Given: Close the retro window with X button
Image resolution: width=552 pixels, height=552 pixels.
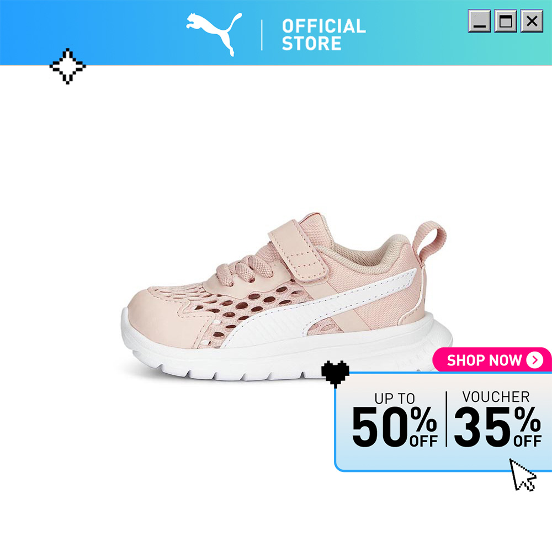Looking at the screenshot, I should point(532,21).
